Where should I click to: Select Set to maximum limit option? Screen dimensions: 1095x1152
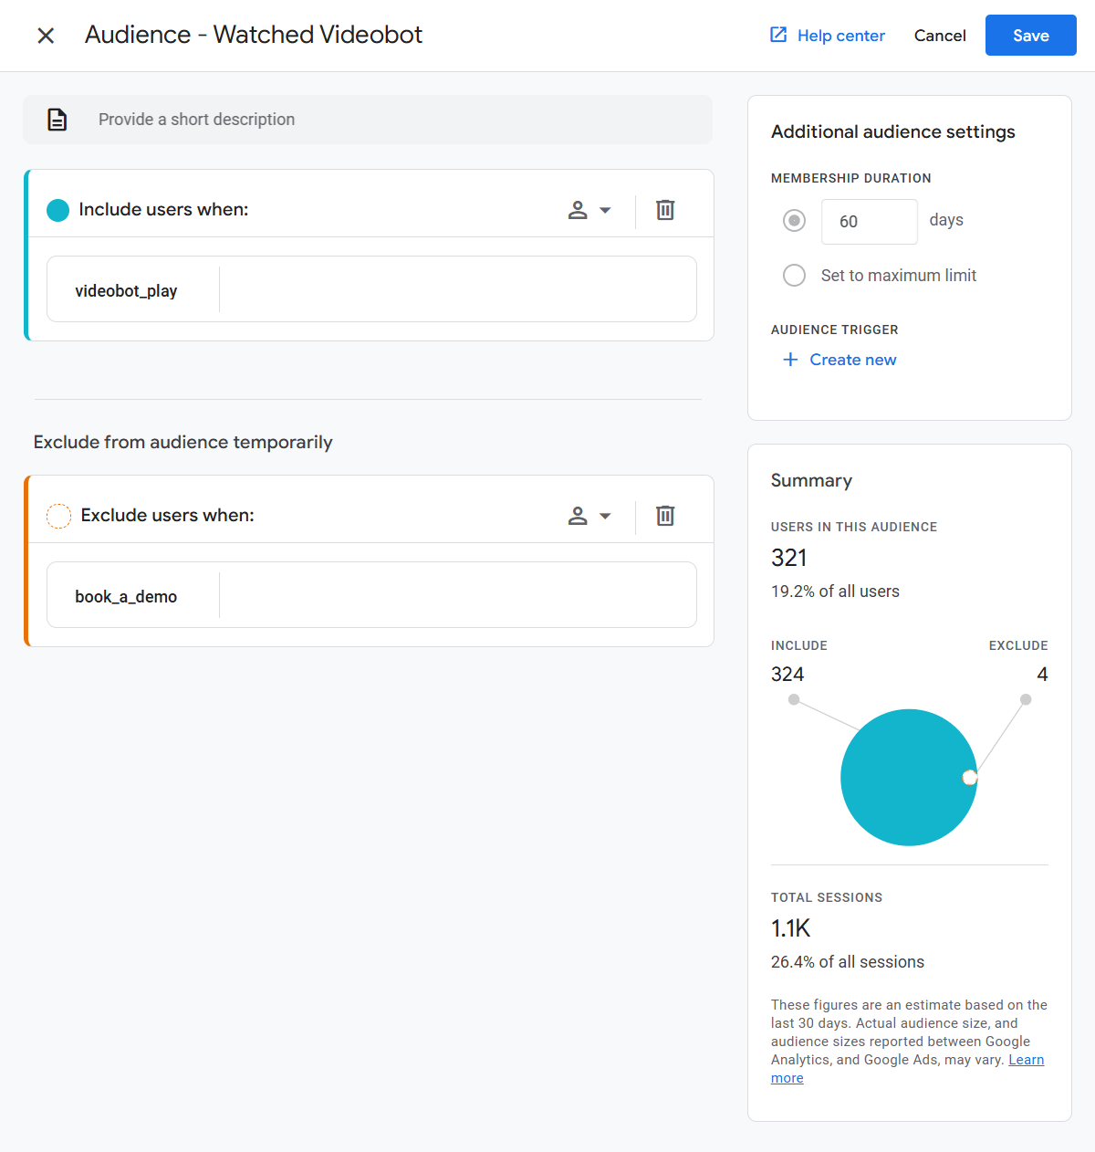coord(794,276)
